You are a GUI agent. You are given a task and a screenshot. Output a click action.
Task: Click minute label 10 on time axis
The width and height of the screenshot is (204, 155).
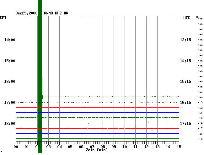(x=125, y=147)
